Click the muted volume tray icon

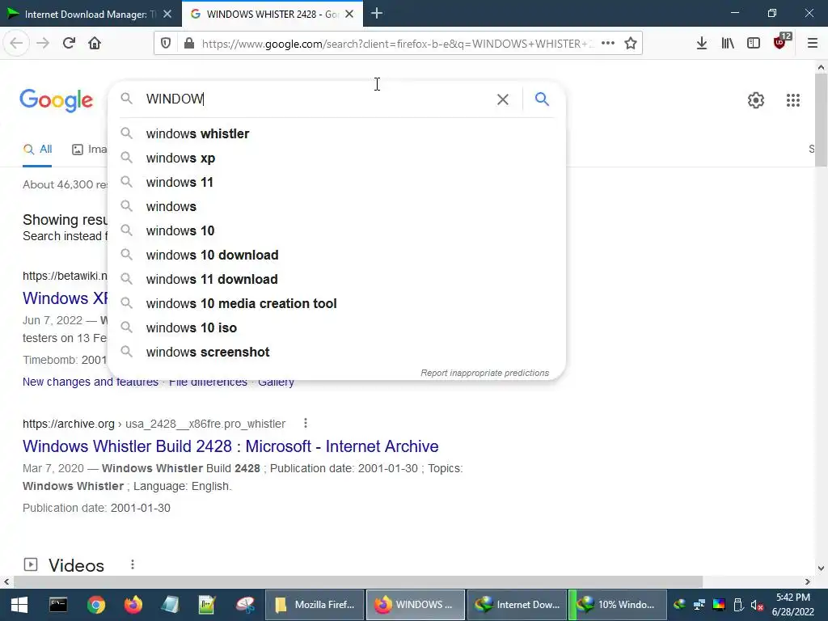click(757, 605)
